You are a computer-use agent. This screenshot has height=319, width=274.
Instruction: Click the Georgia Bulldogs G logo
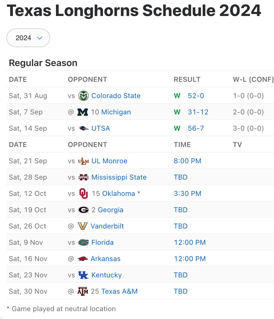click(x=84, y=210)
